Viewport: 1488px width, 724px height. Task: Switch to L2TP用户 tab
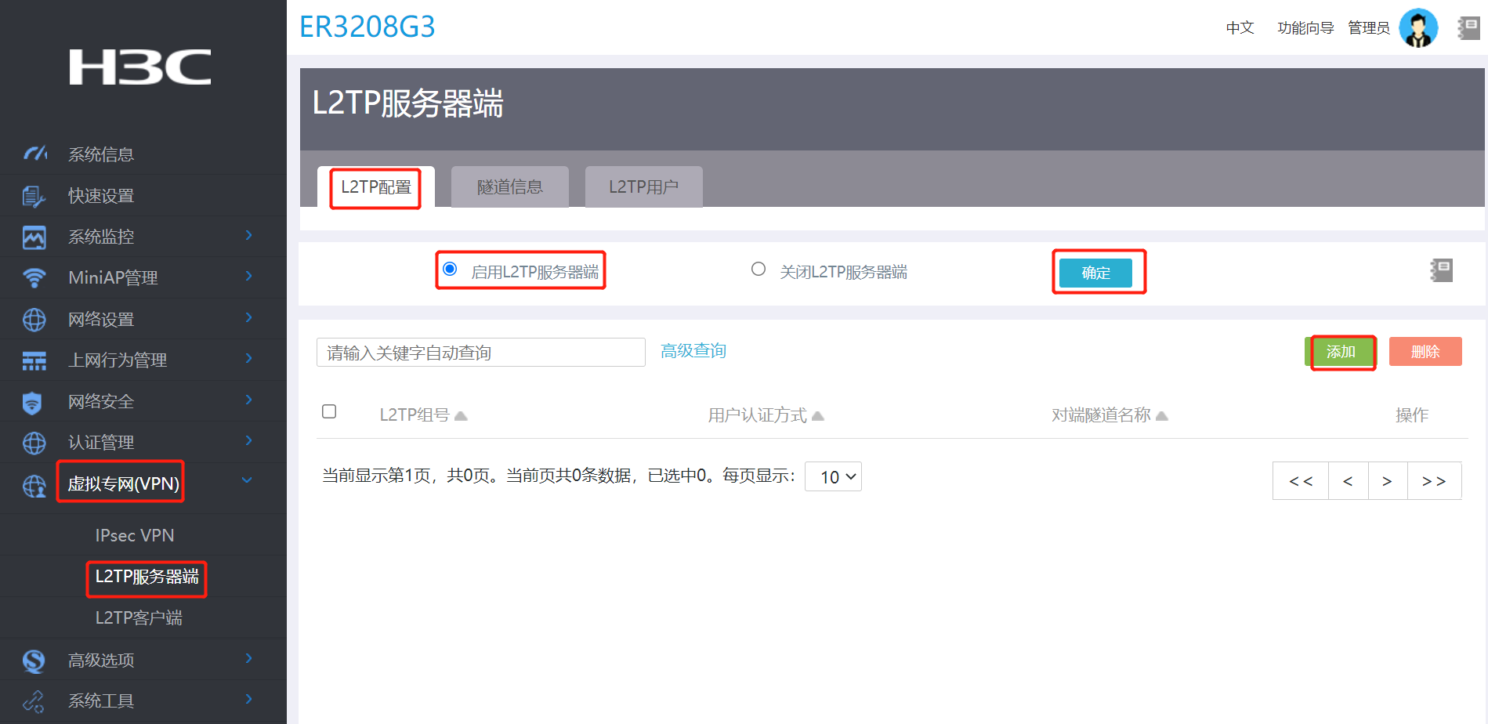click(x=644, y=187)
